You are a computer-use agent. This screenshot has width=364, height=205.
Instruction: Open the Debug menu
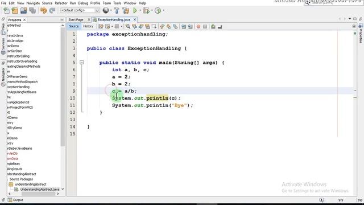83,3
